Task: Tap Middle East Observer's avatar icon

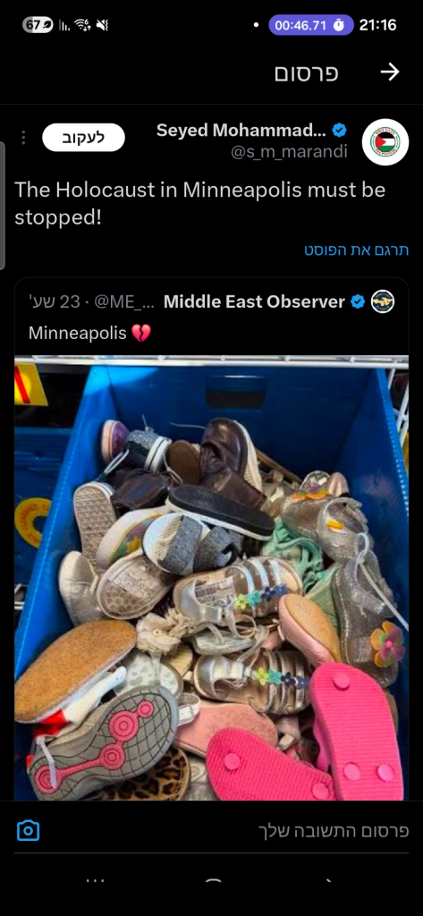Action: pos(383,301)
